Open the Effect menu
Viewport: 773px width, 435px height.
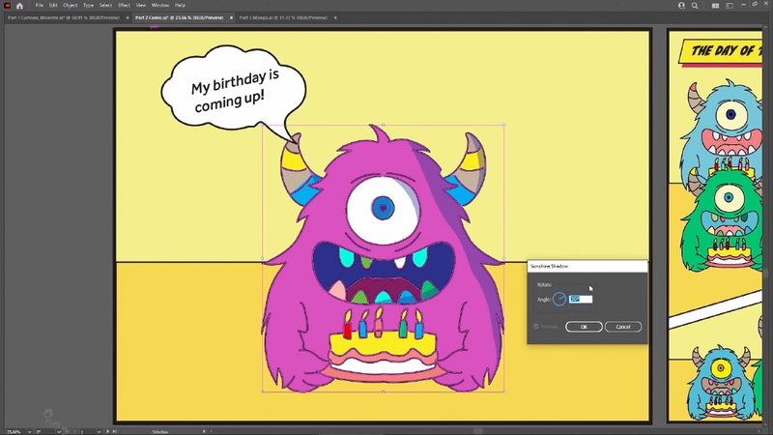pos(124,5)
